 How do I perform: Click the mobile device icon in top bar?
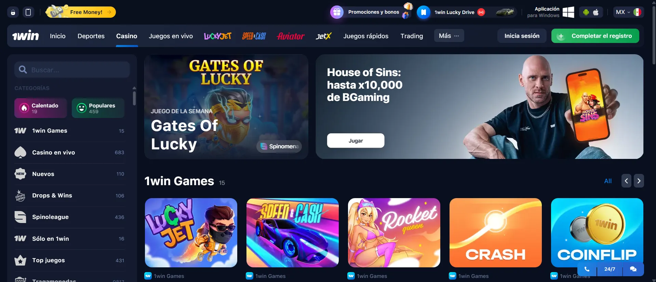(x=28, y=12)
